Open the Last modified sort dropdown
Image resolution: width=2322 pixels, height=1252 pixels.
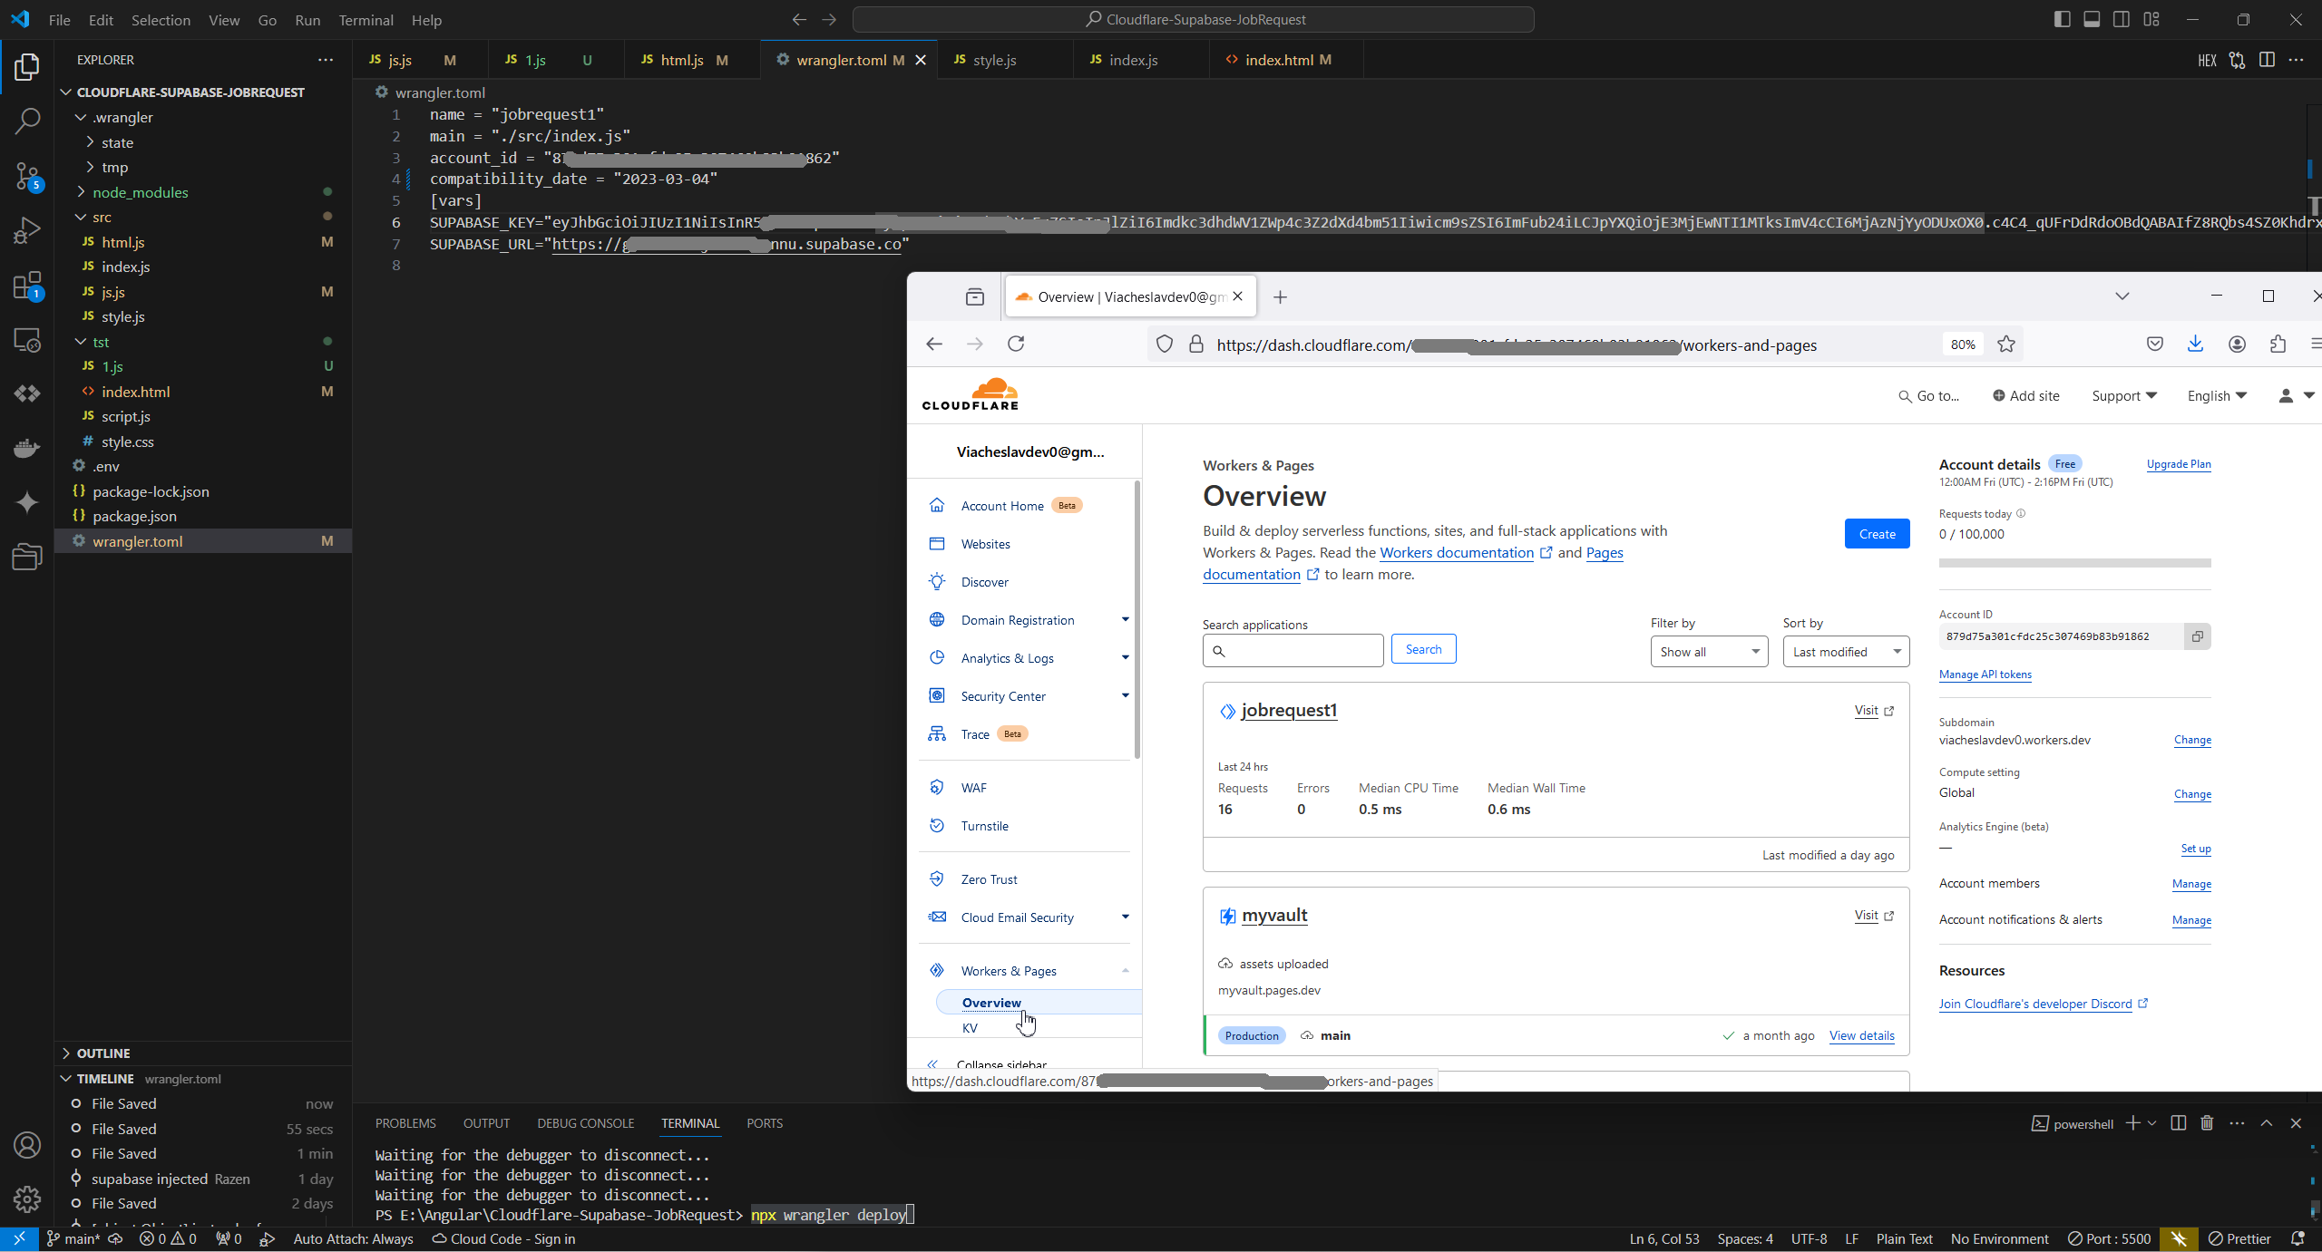[x=1845, y=652]
